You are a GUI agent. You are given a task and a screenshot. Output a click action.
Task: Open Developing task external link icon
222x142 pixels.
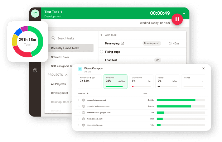click(122, 43)
